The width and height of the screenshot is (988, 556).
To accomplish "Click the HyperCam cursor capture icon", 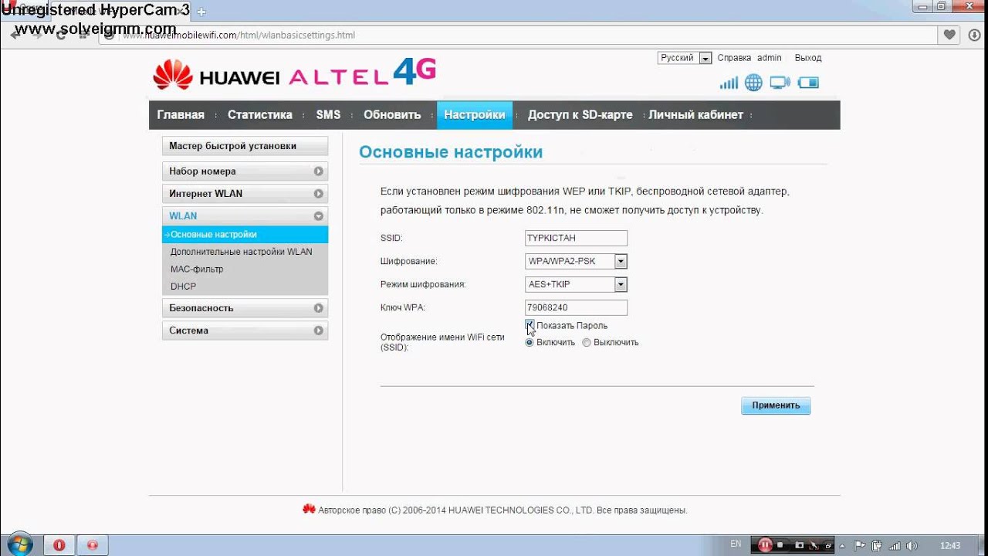I will pos(814,546).
